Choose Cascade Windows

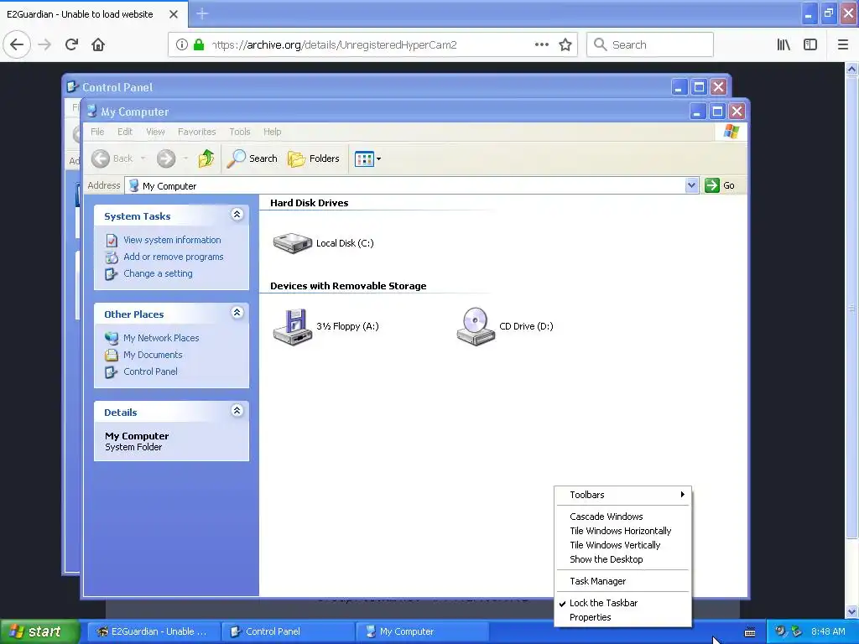click(623, 517)
